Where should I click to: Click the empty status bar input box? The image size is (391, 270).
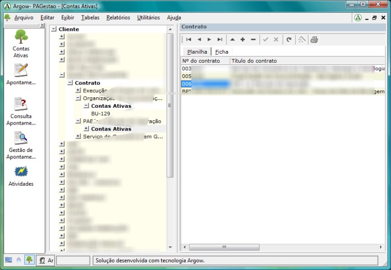73,261
